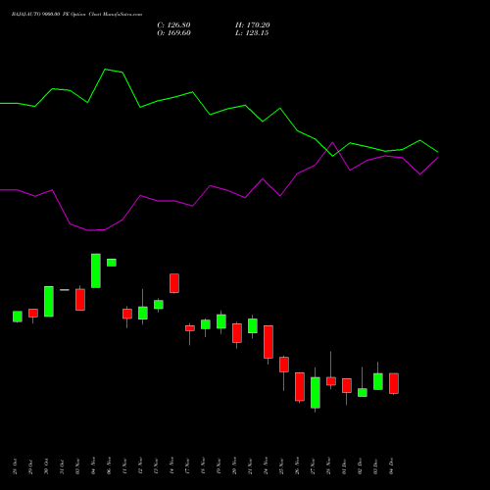Viewport: 490px width, 490px height.
Task: Click the 01 Dec date label
Action: click(x=344, y=466)
